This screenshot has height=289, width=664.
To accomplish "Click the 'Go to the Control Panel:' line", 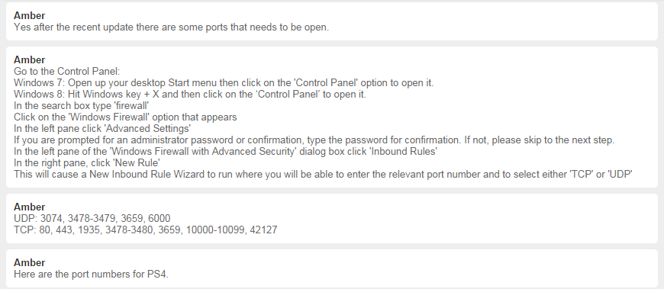I will [67, 71].
